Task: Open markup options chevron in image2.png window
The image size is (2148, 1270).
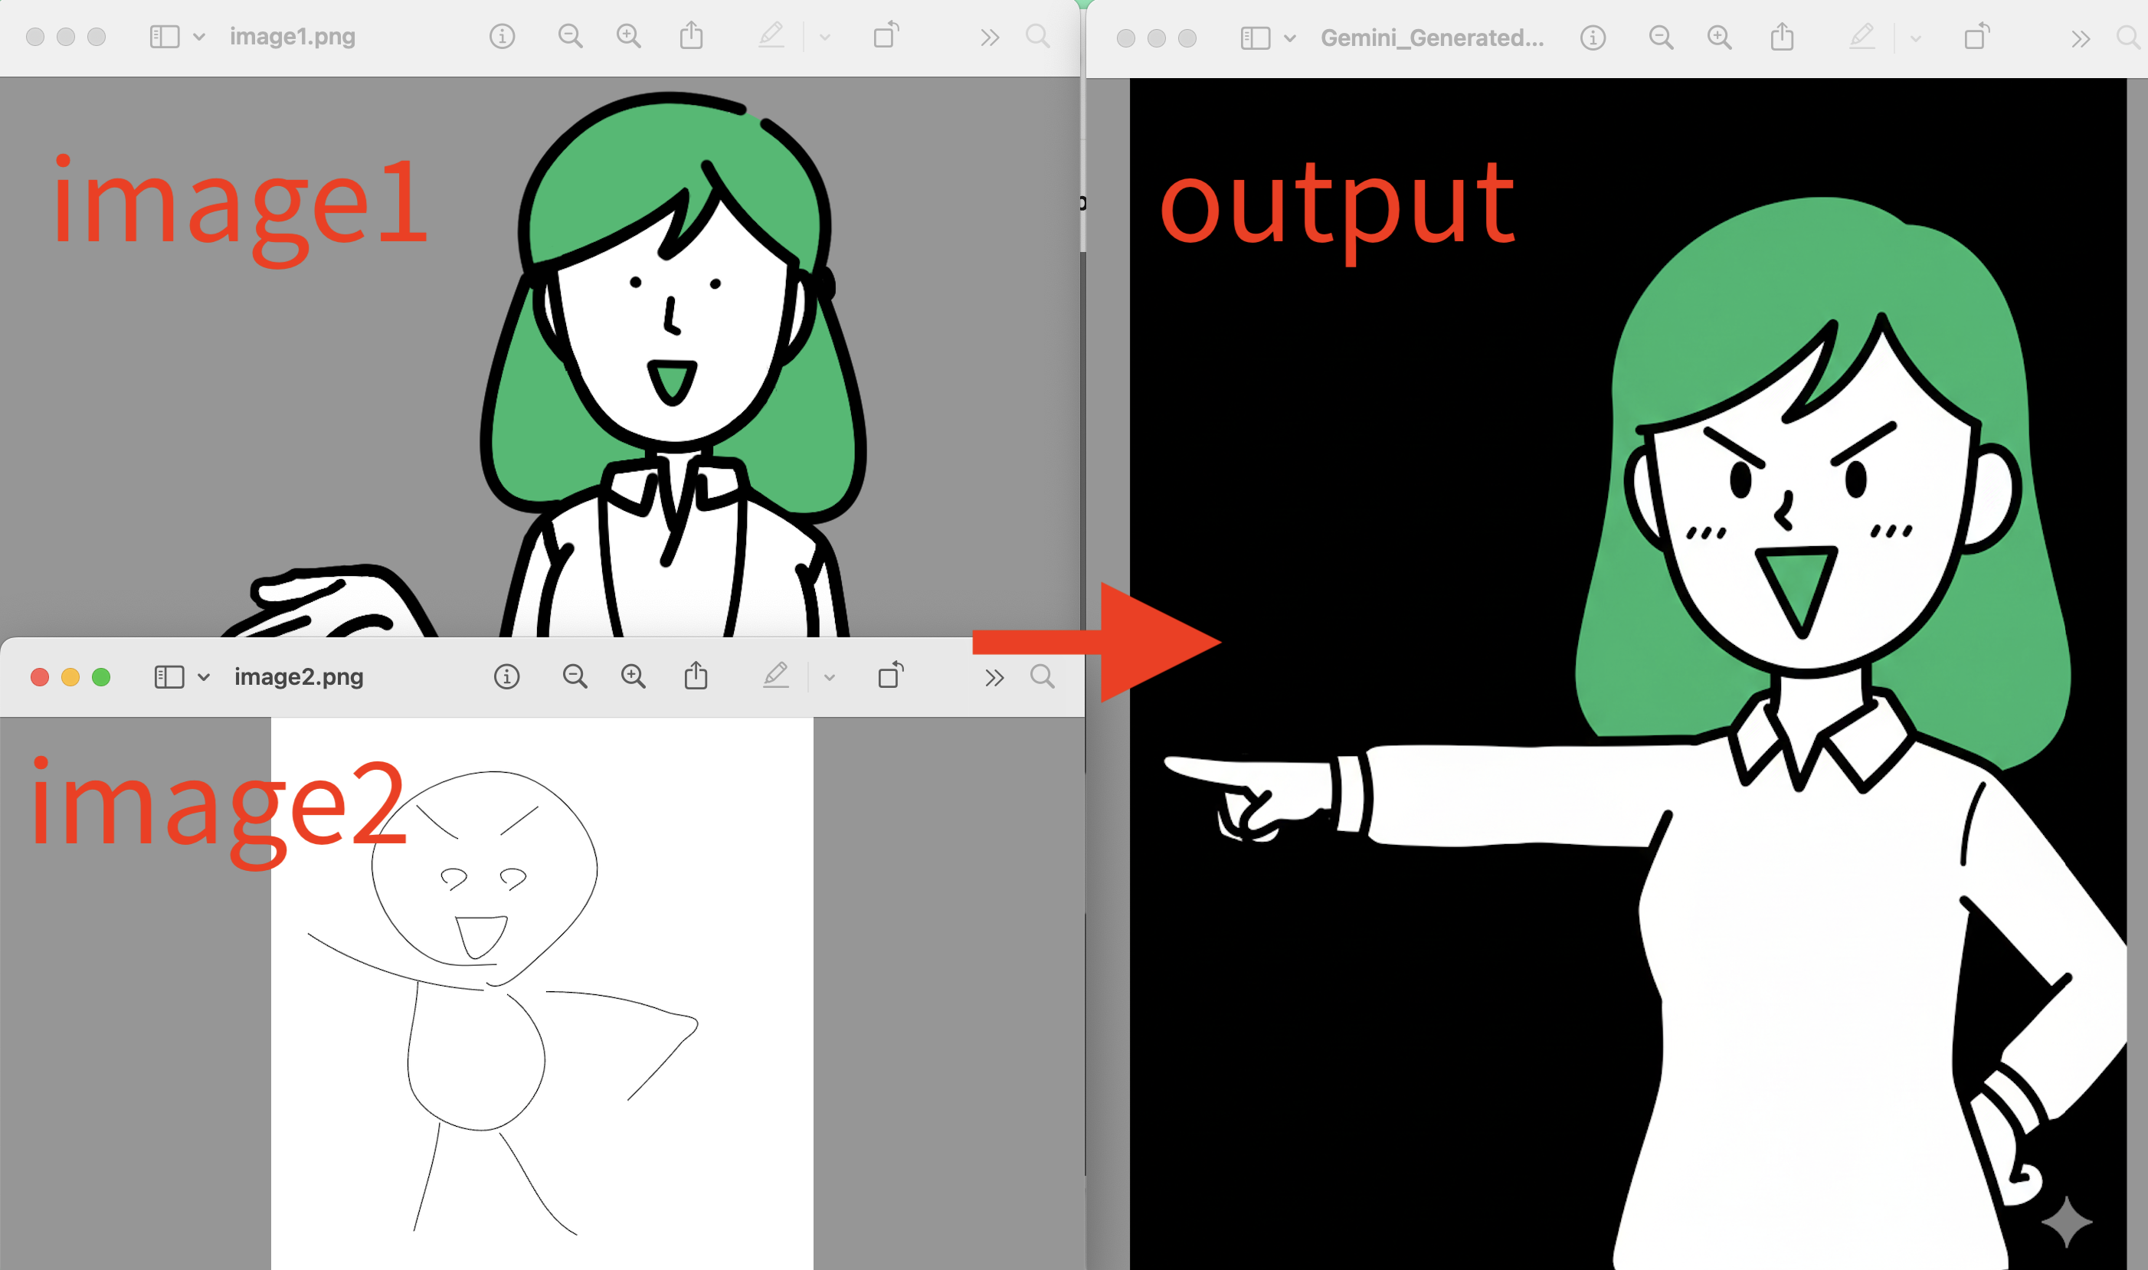Action: point(830,678)
